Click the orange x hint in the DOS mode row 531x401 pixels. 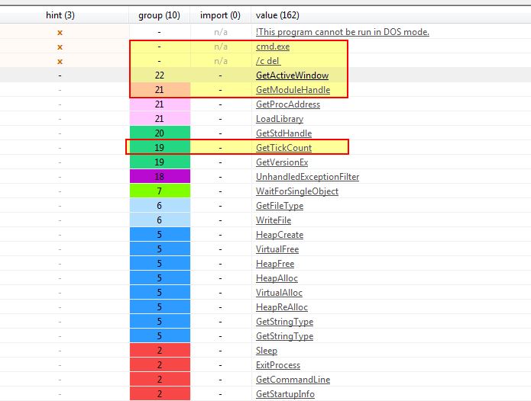tap(60, 33)
